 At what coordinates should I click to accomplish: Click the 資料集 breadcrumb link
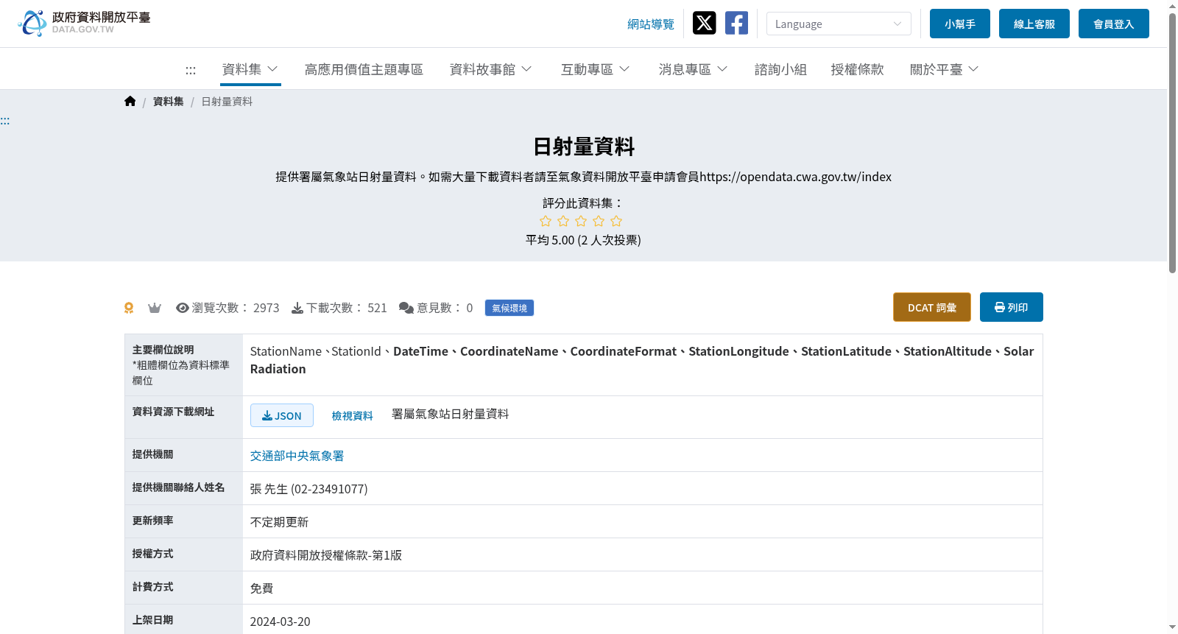point(168,102)
